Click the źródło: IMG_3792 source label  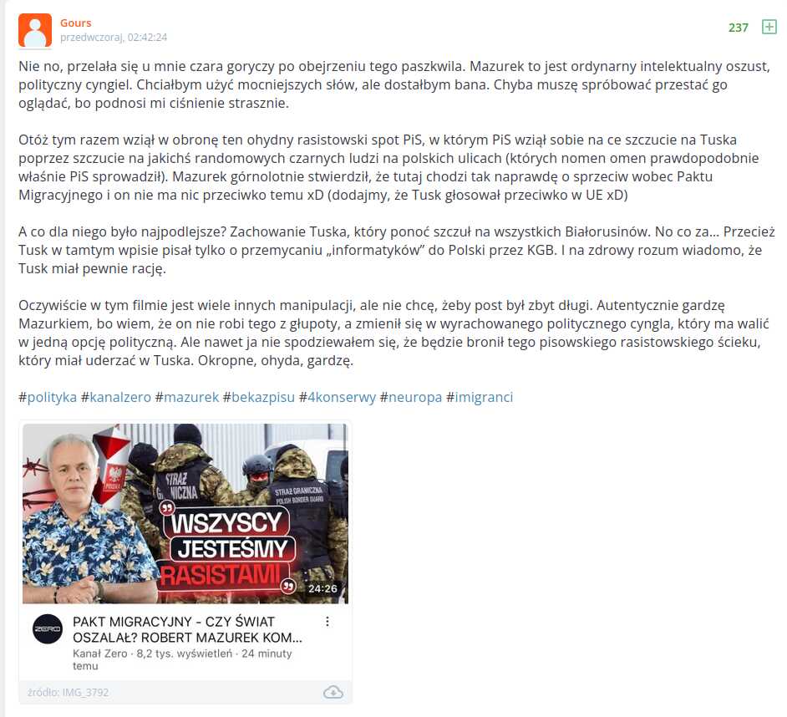(x=69, y=693)
